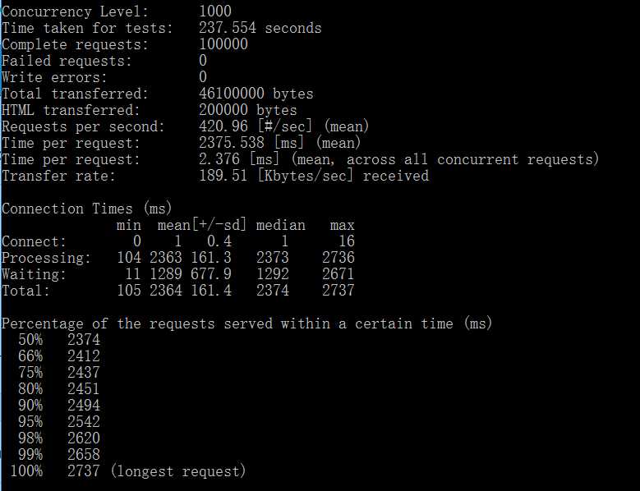Viewport: 640px width, 491px height.
Task: Click the 237.554 seconds time value
Action: 260,28
